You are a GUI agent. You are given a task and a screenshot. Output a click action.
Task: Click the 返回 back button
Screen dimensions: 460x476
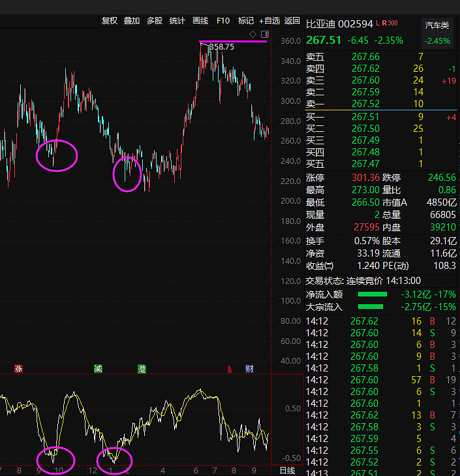pos(292,21)
